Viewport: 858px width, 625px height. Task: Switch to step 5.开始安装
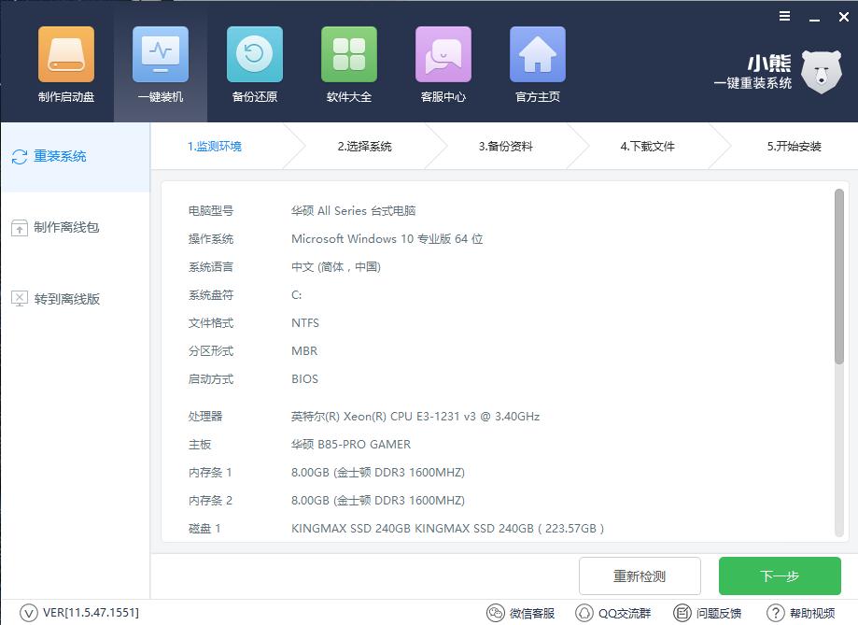pos(794,147)
